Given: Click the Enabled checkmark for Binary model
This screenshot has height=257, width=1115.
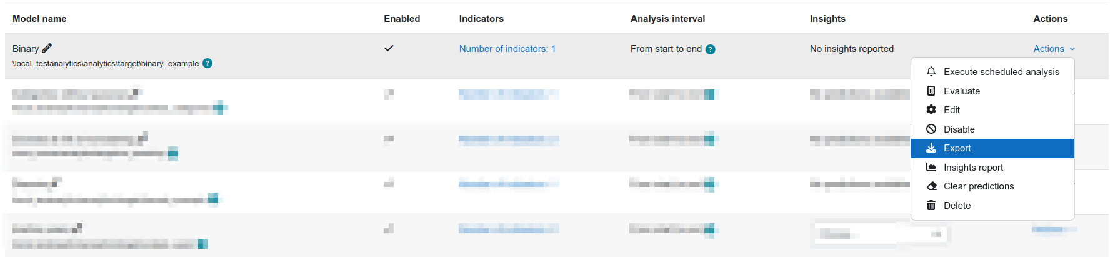Looking at the screenshot, I should pos(389,48).
